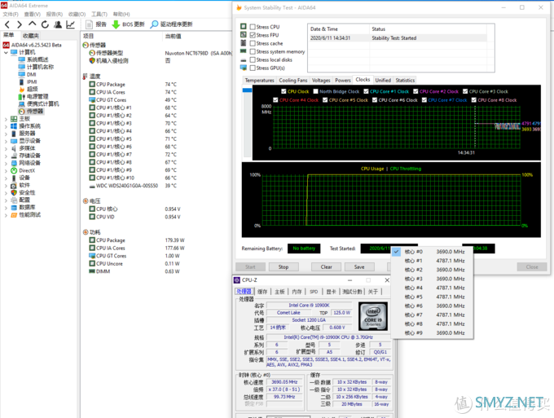Switch to the Cooling Fans tab
This screenshot has height=418, width=554.
click(x=293, y=80)
